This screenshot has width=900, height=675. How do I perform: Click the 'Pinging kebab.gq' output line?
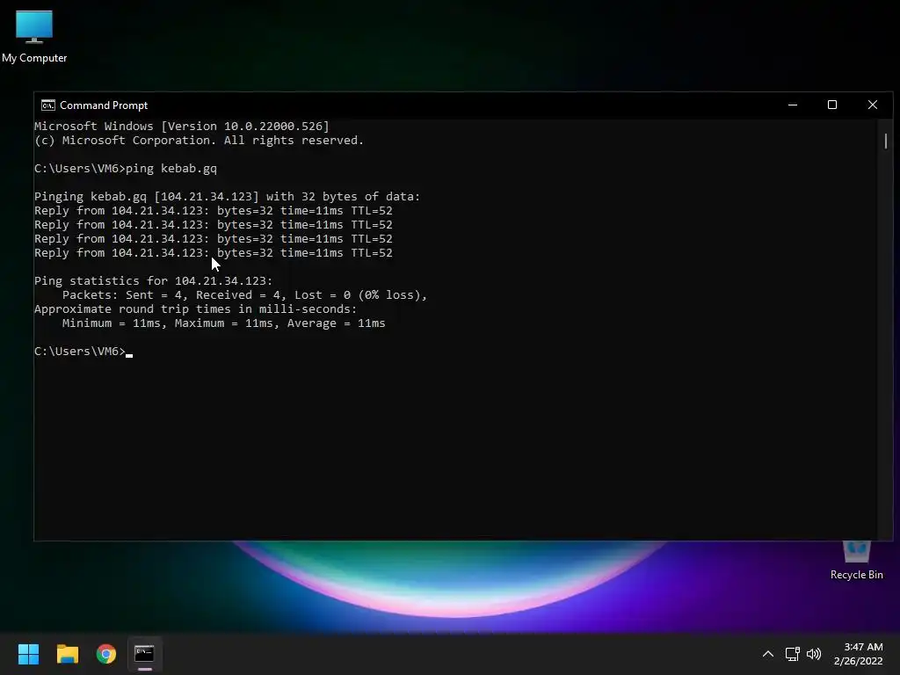[228, 197]
